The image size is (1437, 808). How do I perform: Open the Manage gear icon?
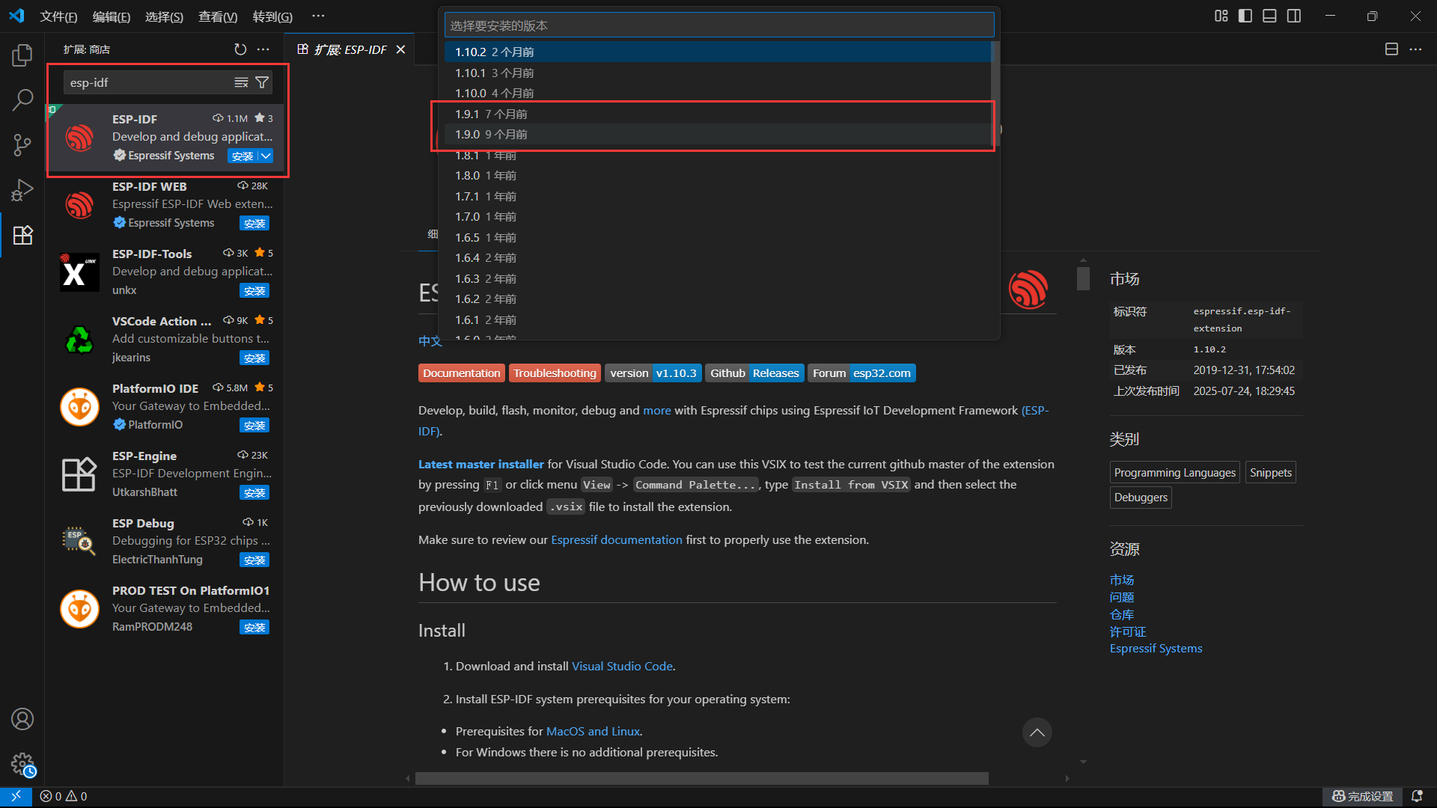pyautogui.click(x=22, y=764)
